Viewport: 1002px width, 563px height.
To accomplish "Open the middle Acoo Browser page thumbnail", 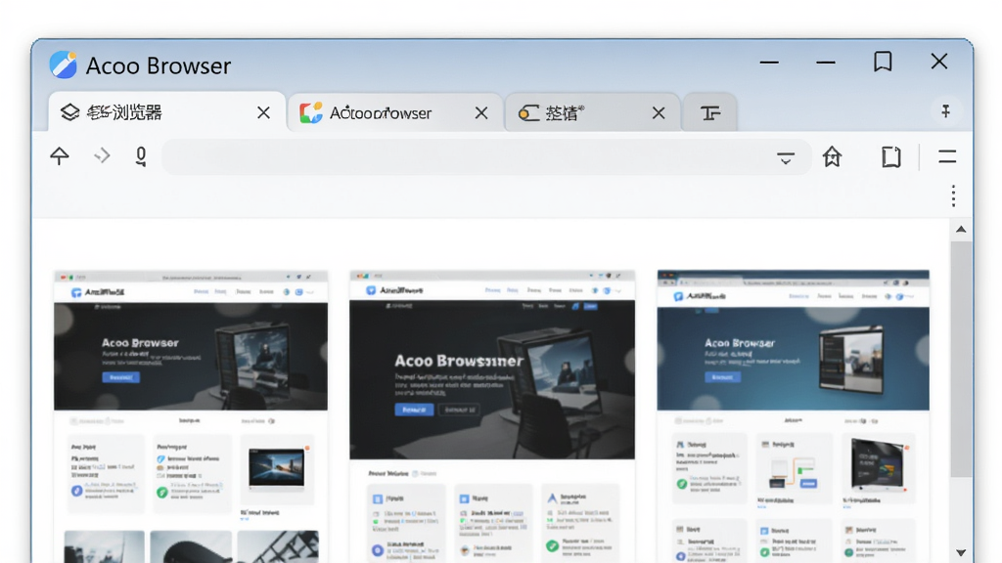I will 492,416.
